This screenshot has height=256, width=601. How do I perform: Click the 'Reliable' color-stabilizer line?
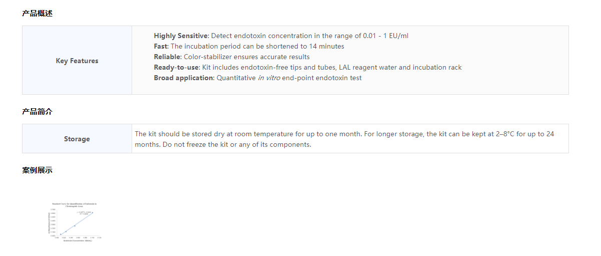click(232, 57)
